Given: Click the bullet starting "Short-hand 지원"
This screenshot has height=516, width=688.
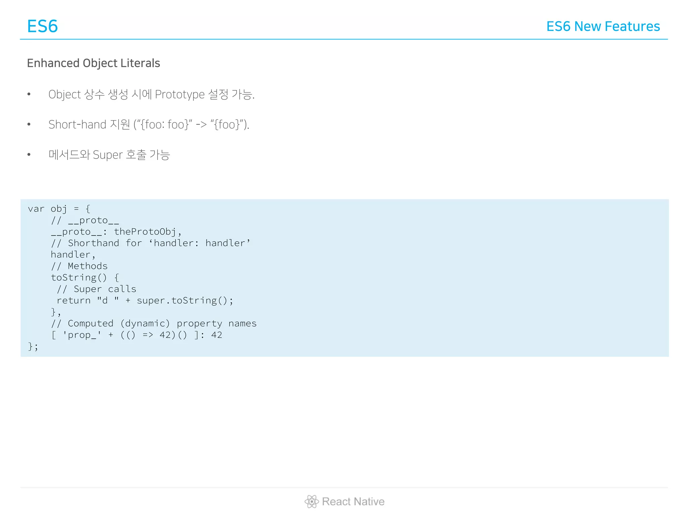Looking at the screenshot, I should (x=149, y=125).
